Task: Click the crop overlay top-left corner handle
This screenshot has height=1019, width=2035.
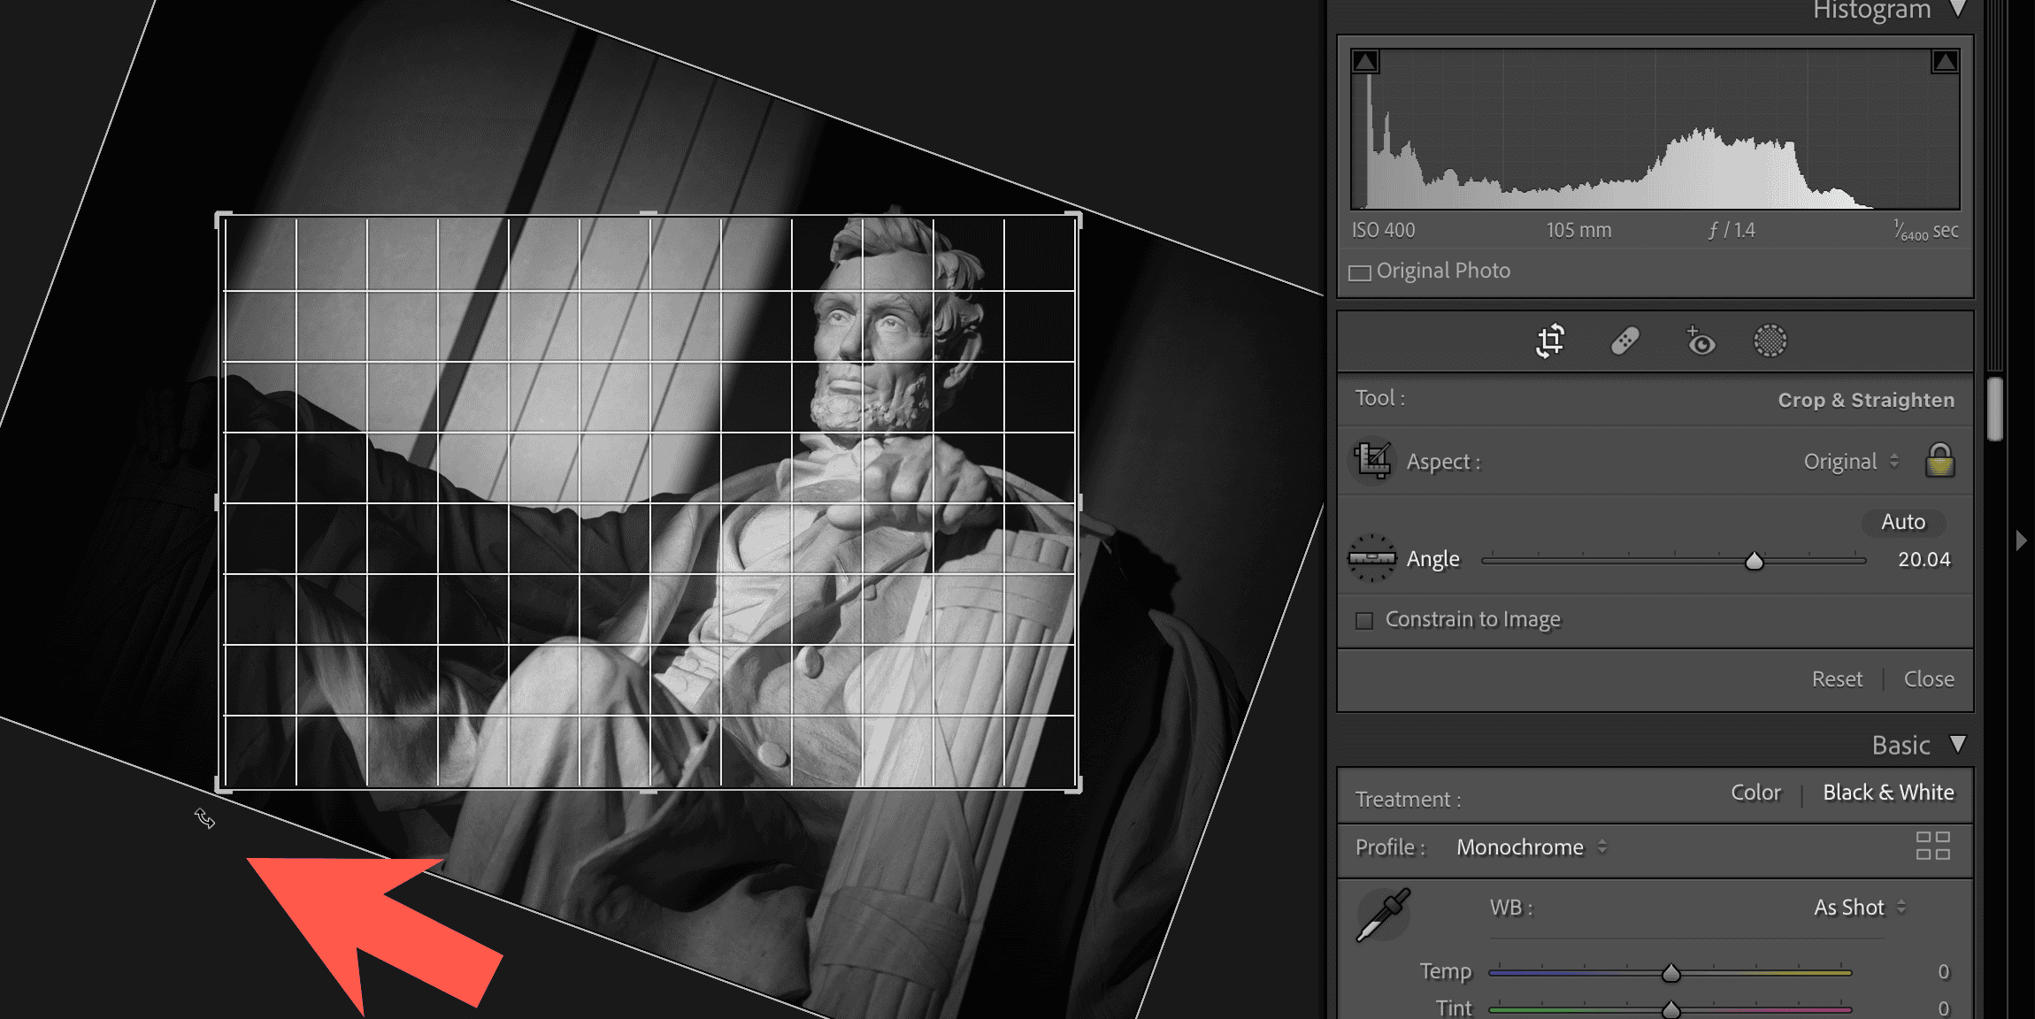Action: click(x=222, y=218)
